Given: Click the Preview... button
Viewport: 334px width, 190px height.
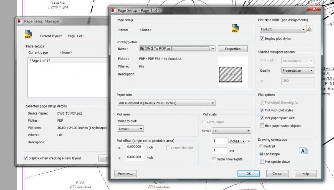Looking at the screenshot, I should (126, 174).
